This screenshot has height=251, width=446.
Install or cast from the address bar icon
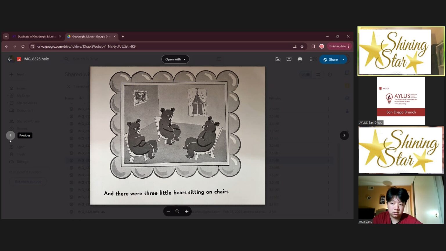click(x=294, y=46)
